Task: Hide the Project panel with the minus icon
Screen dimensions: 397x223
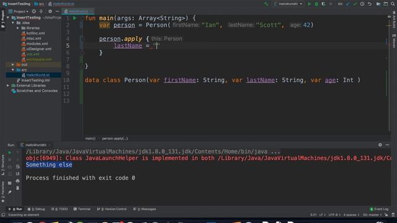Action: pyautogui.click(x=57, y=11)
